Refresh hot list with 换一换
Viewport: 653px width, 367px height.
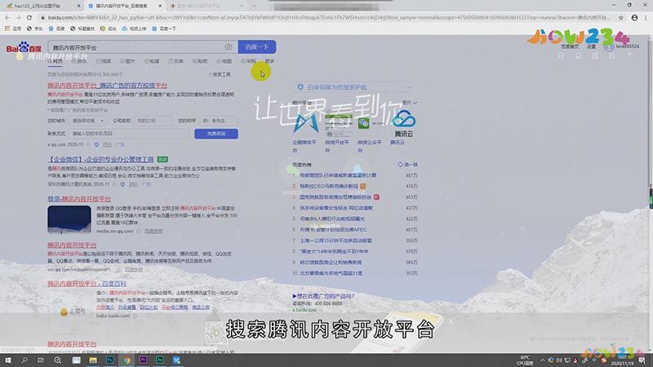[407, 165]
